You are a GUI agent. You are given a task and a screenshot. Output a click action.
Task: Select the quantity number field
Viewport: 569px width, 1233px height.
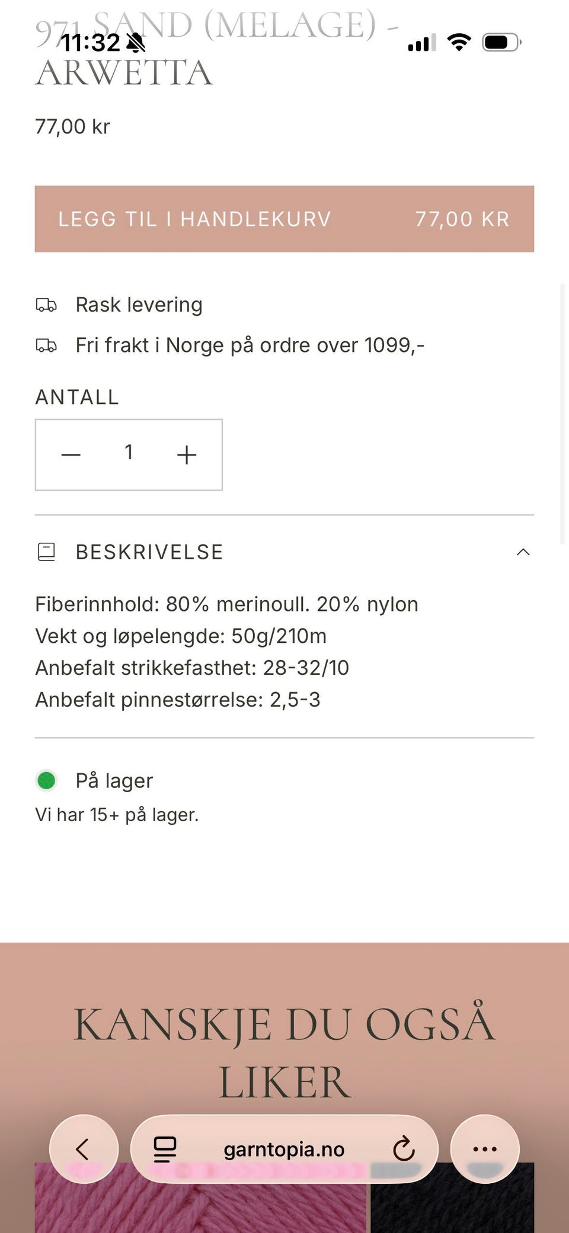(x=129, y=453)
